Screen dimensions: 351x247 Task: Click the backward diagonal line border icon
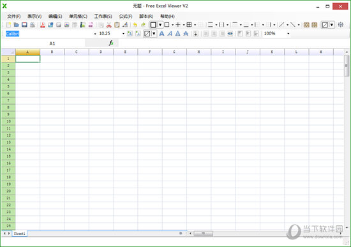(x=293, y=25)
